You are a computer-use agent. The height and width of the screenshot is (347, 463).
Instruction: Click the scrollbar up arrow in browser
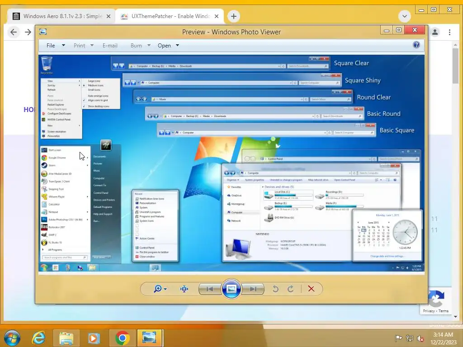pyautogui.click(x=455, y=45)
